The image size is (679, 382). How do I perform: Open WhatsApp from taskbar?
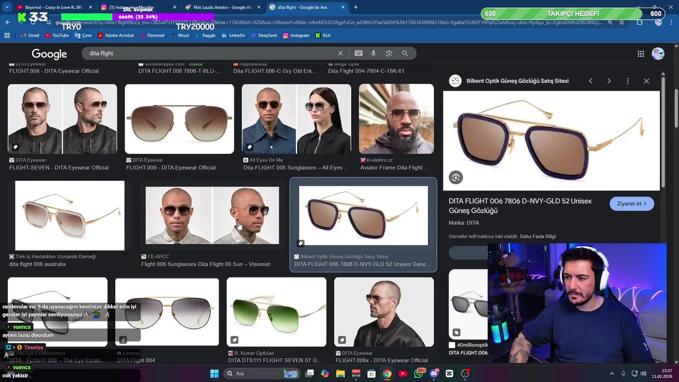419,374
